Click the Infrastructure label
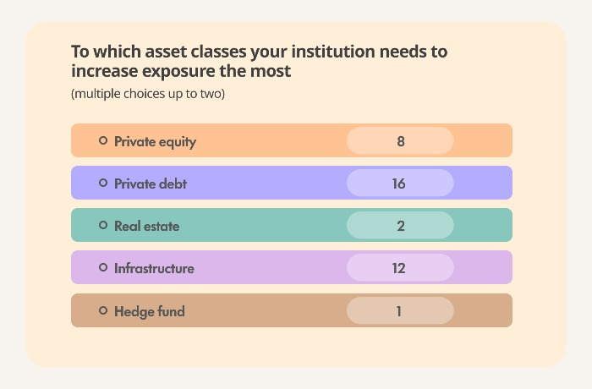 (x=154, y=268)
